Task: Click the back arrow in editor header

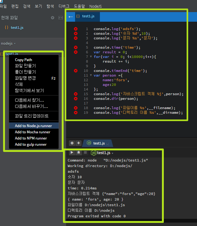Action: tap(71, 17)
